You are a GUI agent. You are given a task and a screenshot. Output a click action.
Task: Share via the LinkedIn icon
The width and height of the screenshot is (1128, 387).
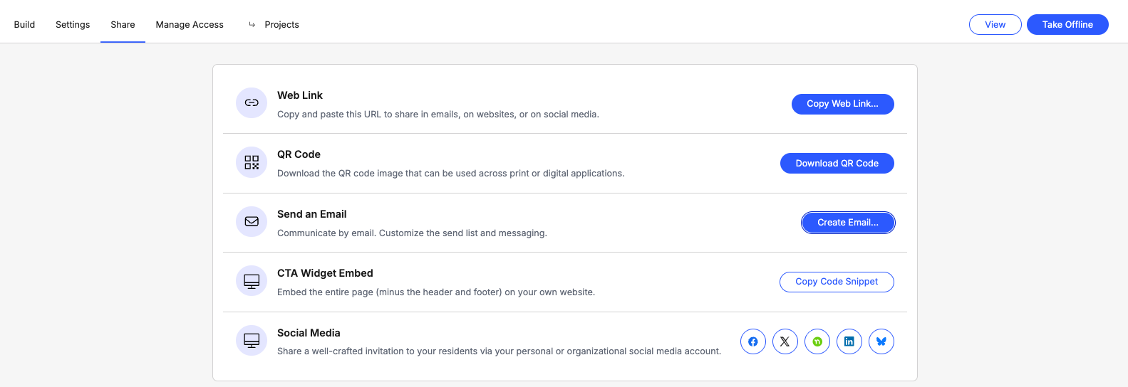849,341
